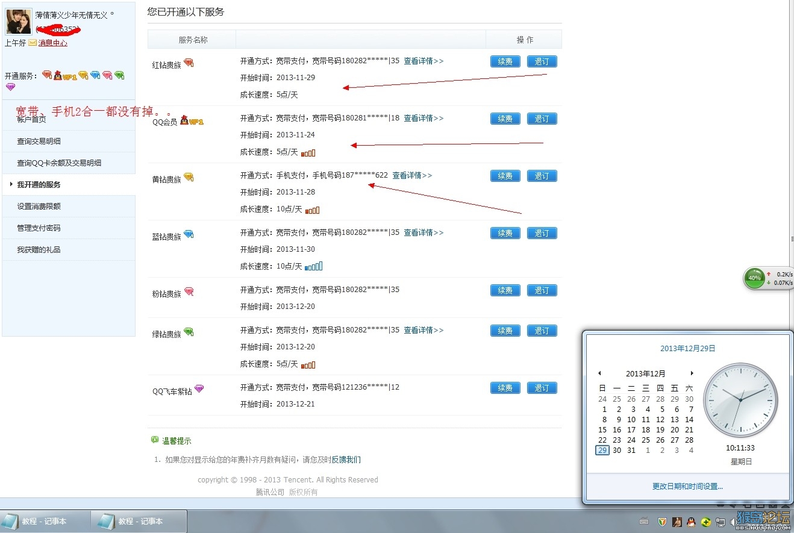
Task: Click the 反馈我们 feedback link
Action: point(346,460)
